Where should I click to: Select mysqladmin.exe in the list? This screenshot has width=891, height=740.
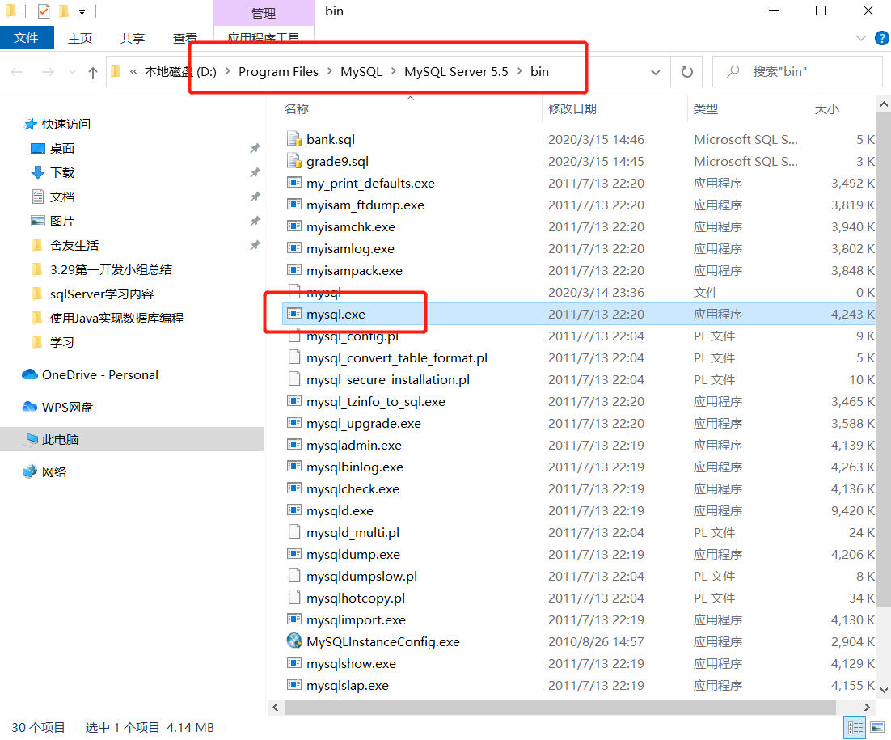tap(354, 445)
